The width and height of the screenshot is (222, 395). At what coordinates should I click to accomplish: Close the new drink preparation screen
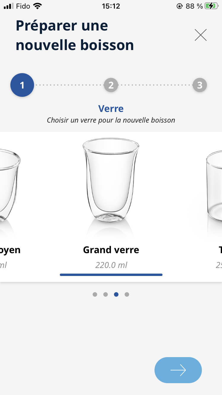tap(200, 35)
